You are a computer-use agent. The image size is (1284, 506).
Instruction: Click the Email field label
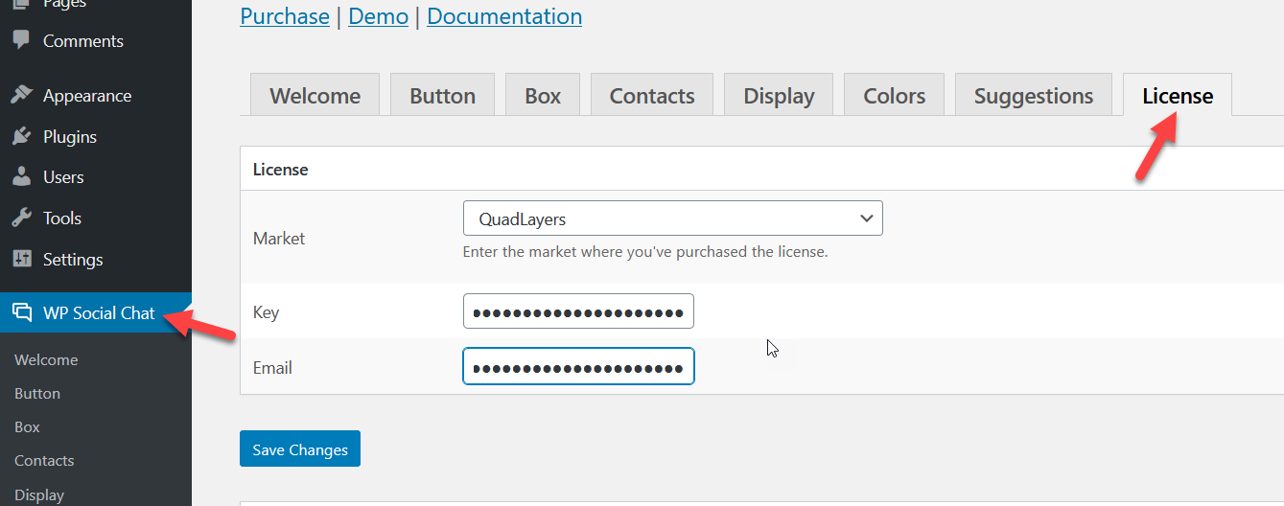272,368
